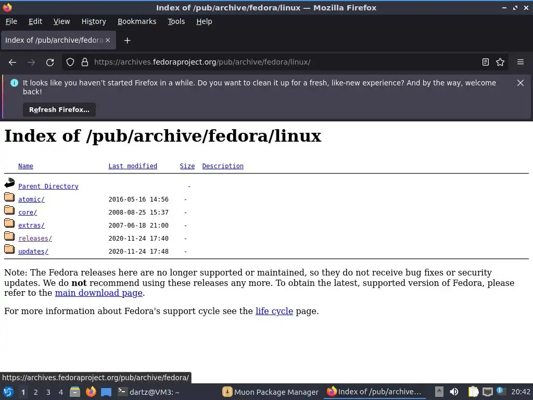533x400 pixels.
Task: Launch the file manager from taskbar
Action: click(x=75, y=392)
